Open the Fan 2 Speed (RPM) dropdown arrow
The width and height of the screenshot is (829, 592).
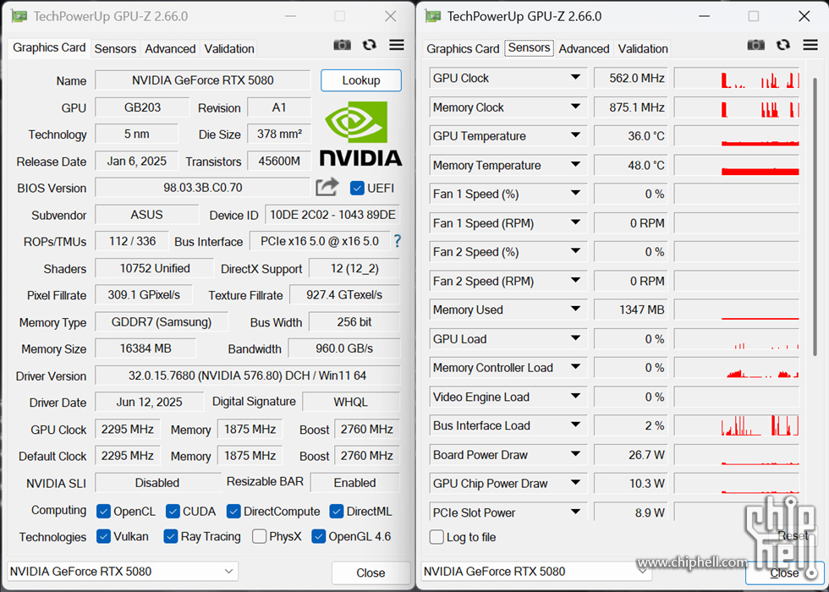coord(576,281)
